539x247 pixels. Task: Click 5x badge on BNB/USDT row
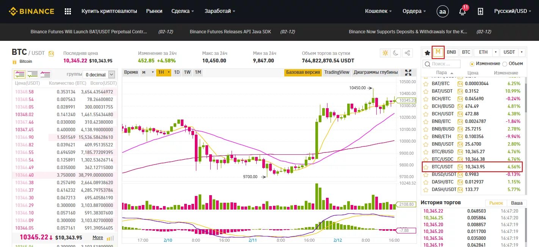click(x=460, y=144)
